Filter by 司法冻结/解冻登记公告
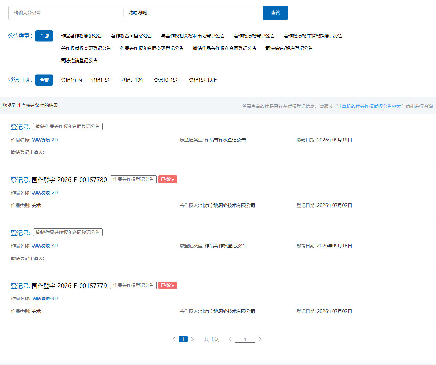This screenshot has width=436, height=365. coord(289,48)
